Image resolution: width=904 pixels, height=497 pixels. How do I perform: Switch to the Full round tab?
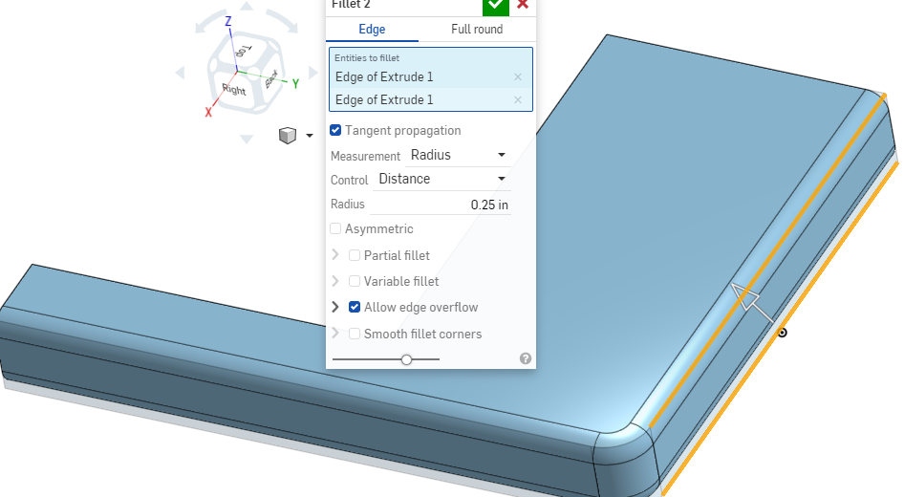pos(477,29)
